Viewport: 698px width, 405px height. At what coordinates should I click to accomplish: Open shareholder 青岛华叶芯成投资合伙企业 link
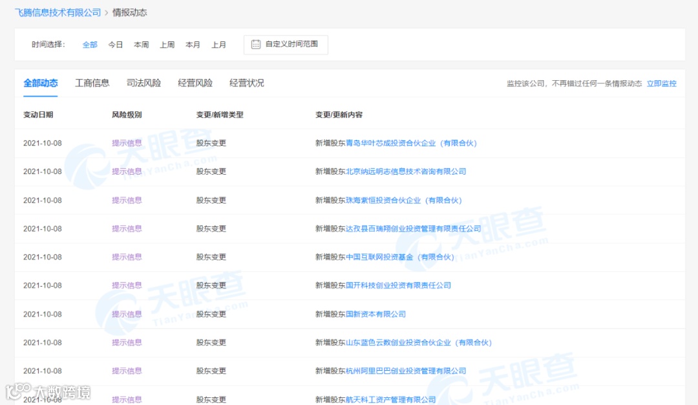pyautogui.click(x=411, y=143)
